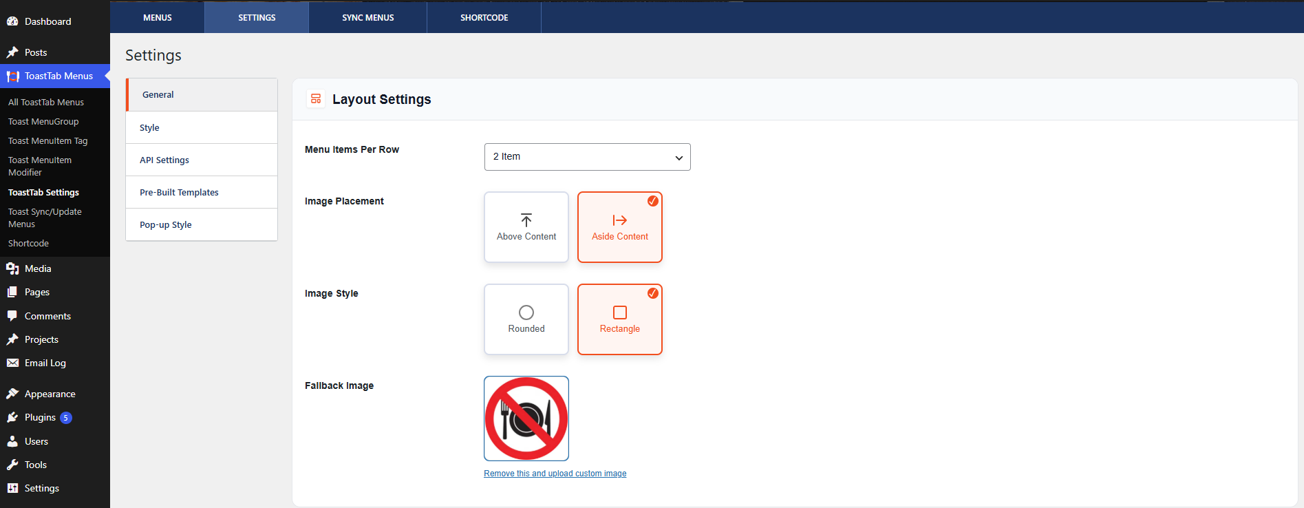This screenshot has height=508, width=1304.
Task: Open Toast MenuItem Modifier submenu item
Action: coord(40,166)
